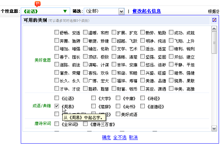The image size is (220, 145).
Task: Select the 《道德经》 checkbox
Action: coord(143,107)
